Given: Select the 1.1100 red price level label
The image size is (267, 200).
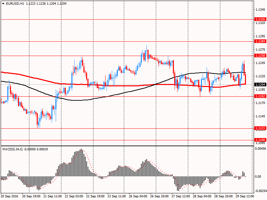Looking at the screenshot, I should click(x=260, y=140).
